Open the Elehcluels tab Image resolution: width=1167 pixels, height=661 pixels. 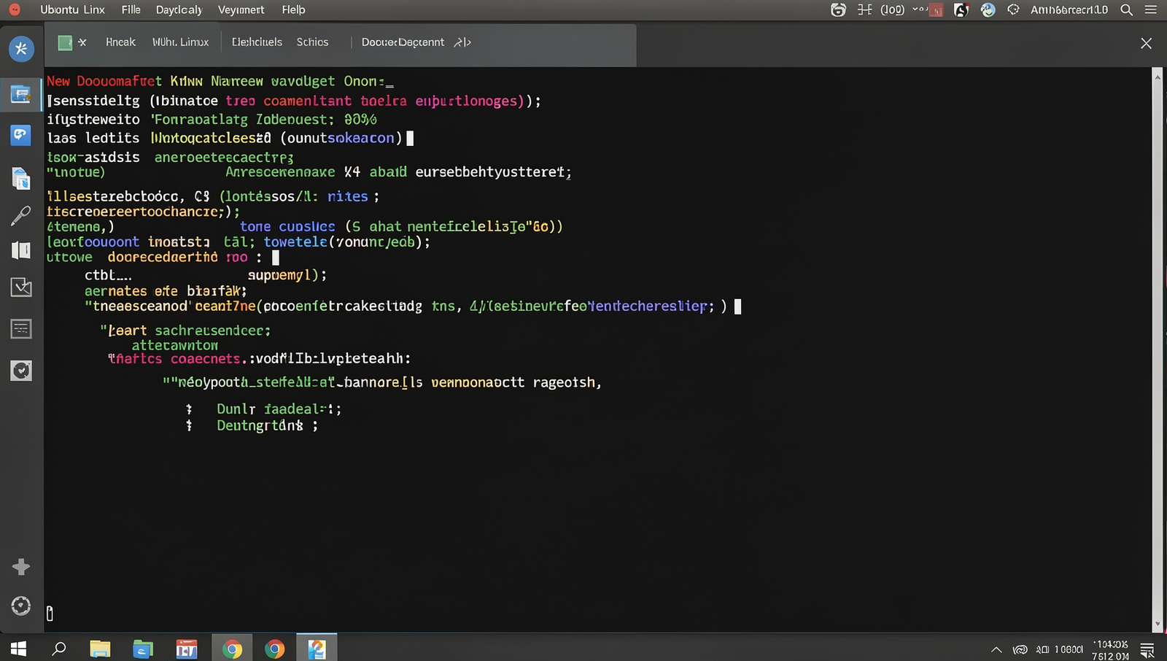pyautogui.click(x=257, y=42)
